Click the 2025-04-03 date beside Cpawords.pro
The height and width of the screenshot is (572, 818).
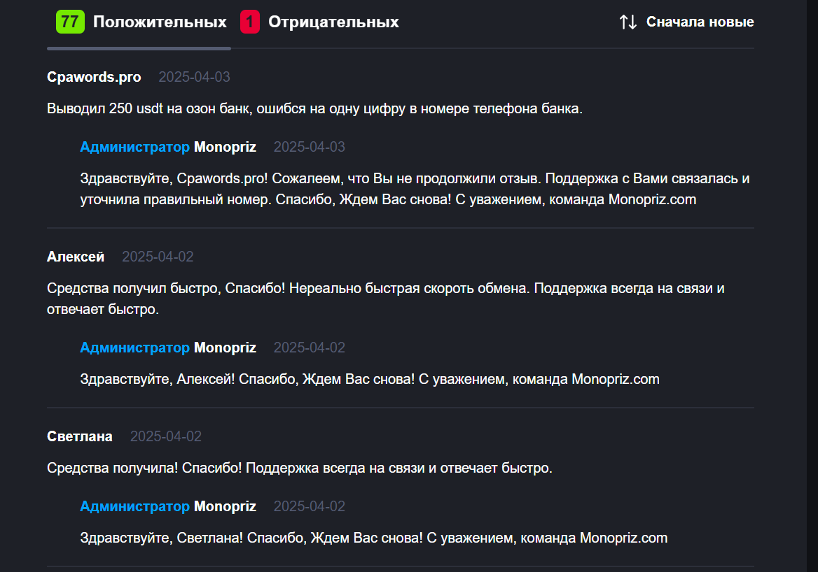coord(194,77)
